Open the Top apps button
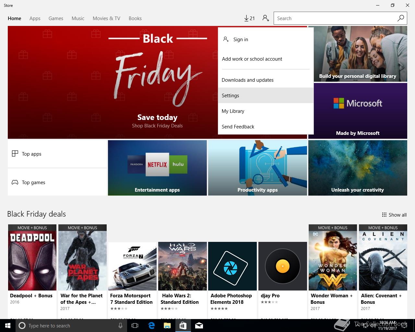 coord(57,154)
